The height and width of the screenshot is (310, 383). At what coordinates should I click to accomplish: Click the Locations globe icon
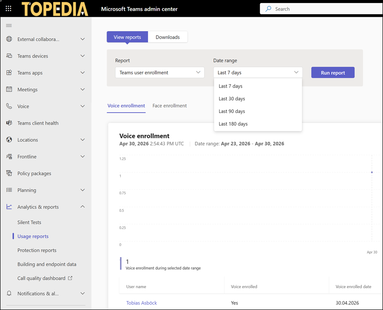coord(9,139)
